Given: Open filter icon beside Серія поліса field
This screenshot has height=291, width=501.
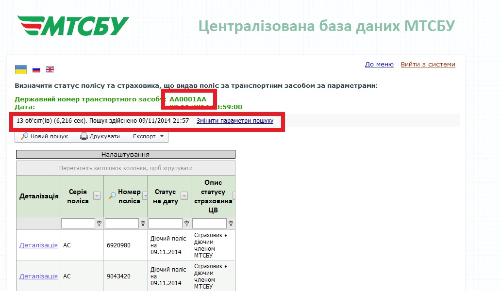Looking at the screenshot, I should [99, 224].
